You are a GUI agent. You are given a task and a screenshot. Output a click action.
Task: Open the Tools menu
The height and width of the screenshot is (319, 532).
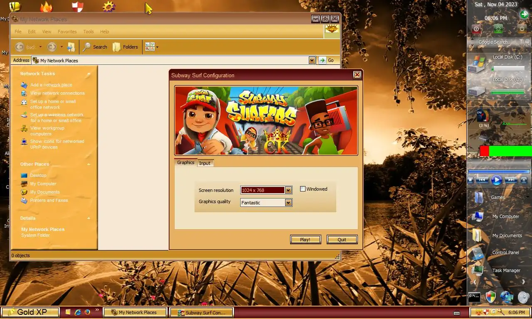(x=89, y=32)
